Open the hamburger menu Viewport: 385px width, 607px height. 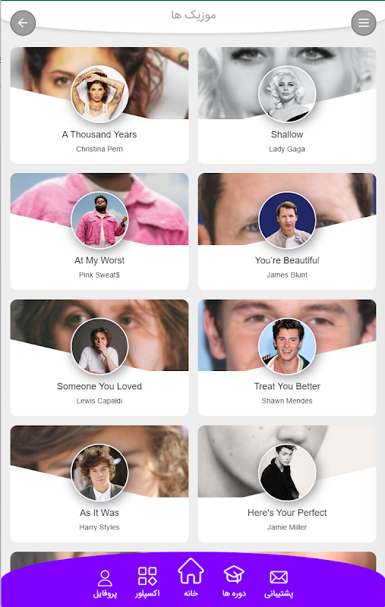[363, 24]
